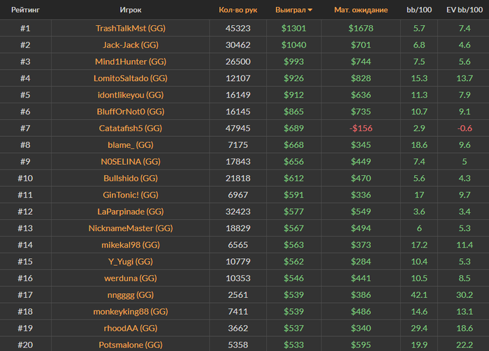Screen dimensions: 489x351
Task: Sort table by Кол-во рук column
Action: click(x=238, y=10)
